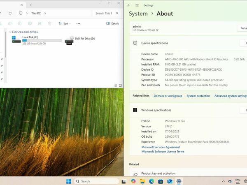Open the Start menu from the taskbar
Screen dimensions: 247x185
pyautogui.click(x=68, y=181)
